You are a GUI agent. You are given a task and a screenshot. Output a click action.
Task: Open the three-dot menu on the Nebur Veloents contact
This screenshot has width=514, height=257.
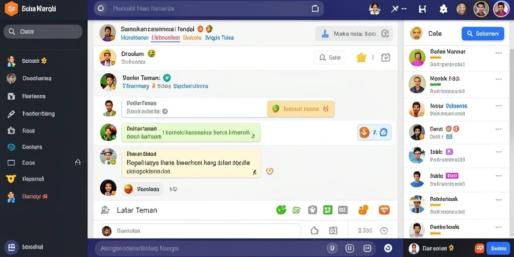tap(498, 106)
